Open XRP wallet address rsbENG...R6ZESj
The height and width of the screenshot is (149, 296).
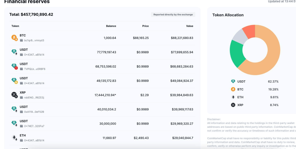[34, 97]
